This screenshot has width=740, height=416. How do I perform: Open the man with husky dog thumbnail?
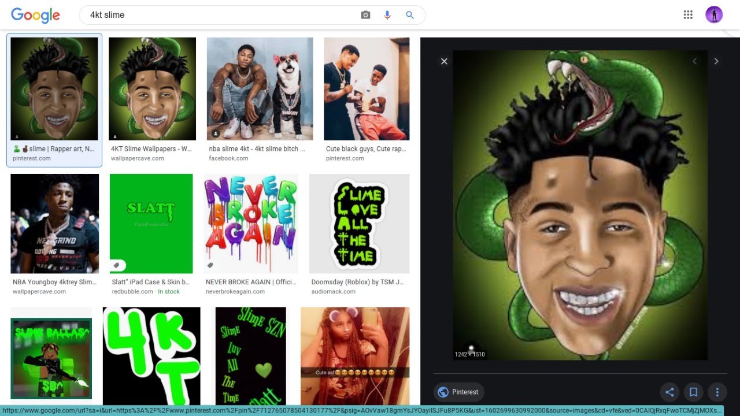pyautogui.click(x=260, y=89)
